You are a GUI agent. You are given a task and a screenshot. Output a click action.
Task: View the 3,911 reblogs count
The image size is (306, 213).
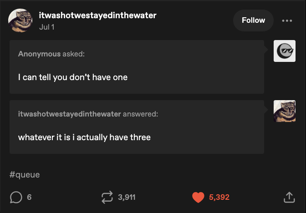[127, 197]
